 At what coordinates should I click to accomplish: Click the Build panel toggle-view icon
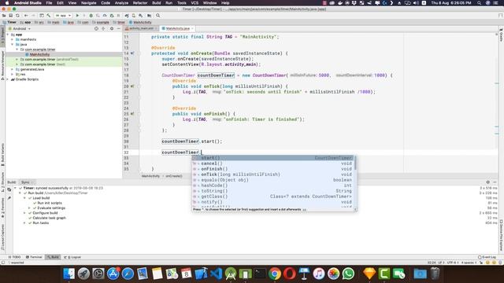[9, 189]
